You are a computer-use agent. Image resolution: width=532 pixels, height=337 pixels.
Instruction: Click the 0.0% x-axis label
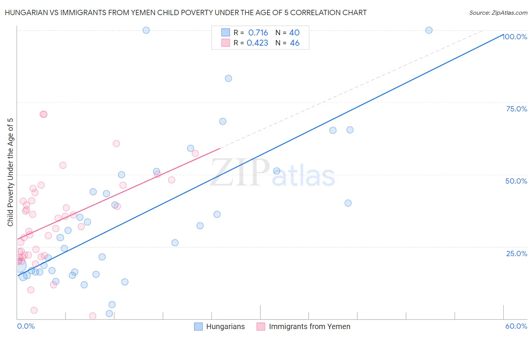pyautogui.click(x=26, y=326)
